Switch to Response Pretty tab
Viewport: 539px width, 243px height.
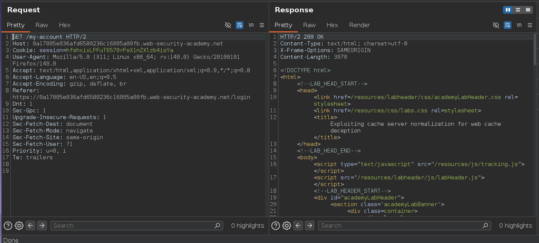pyautogui.click(x=283, y=25)
